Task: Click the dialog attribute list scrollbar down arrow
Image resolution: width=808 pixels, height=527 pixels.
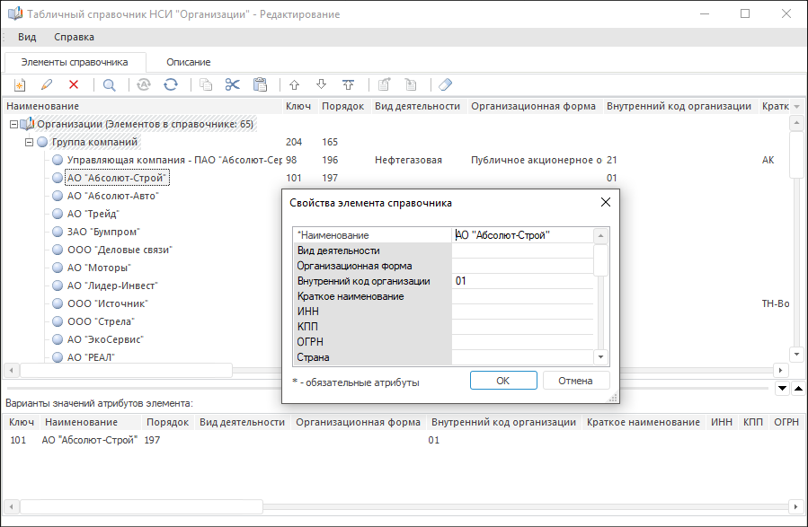Action: (x=601, y=357)
